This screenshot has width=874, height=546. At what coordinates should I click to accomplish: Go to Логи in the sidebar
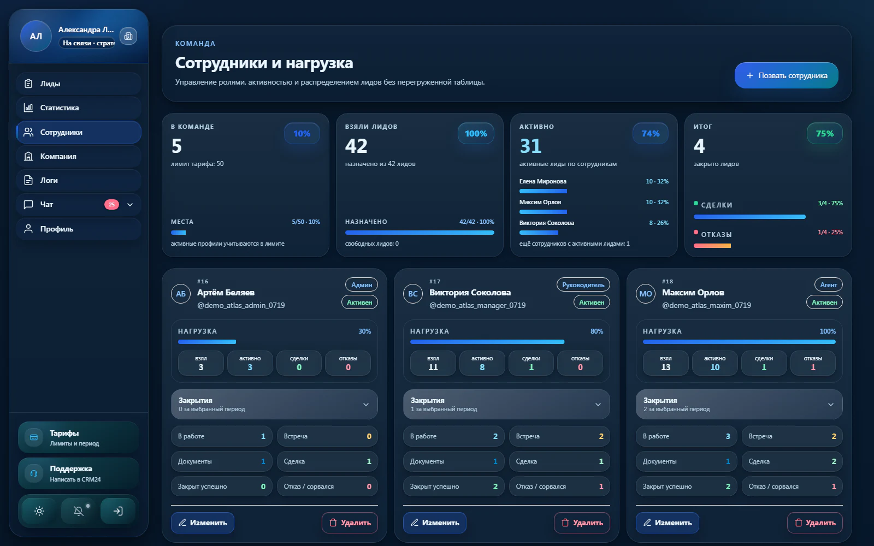point(79,180)
